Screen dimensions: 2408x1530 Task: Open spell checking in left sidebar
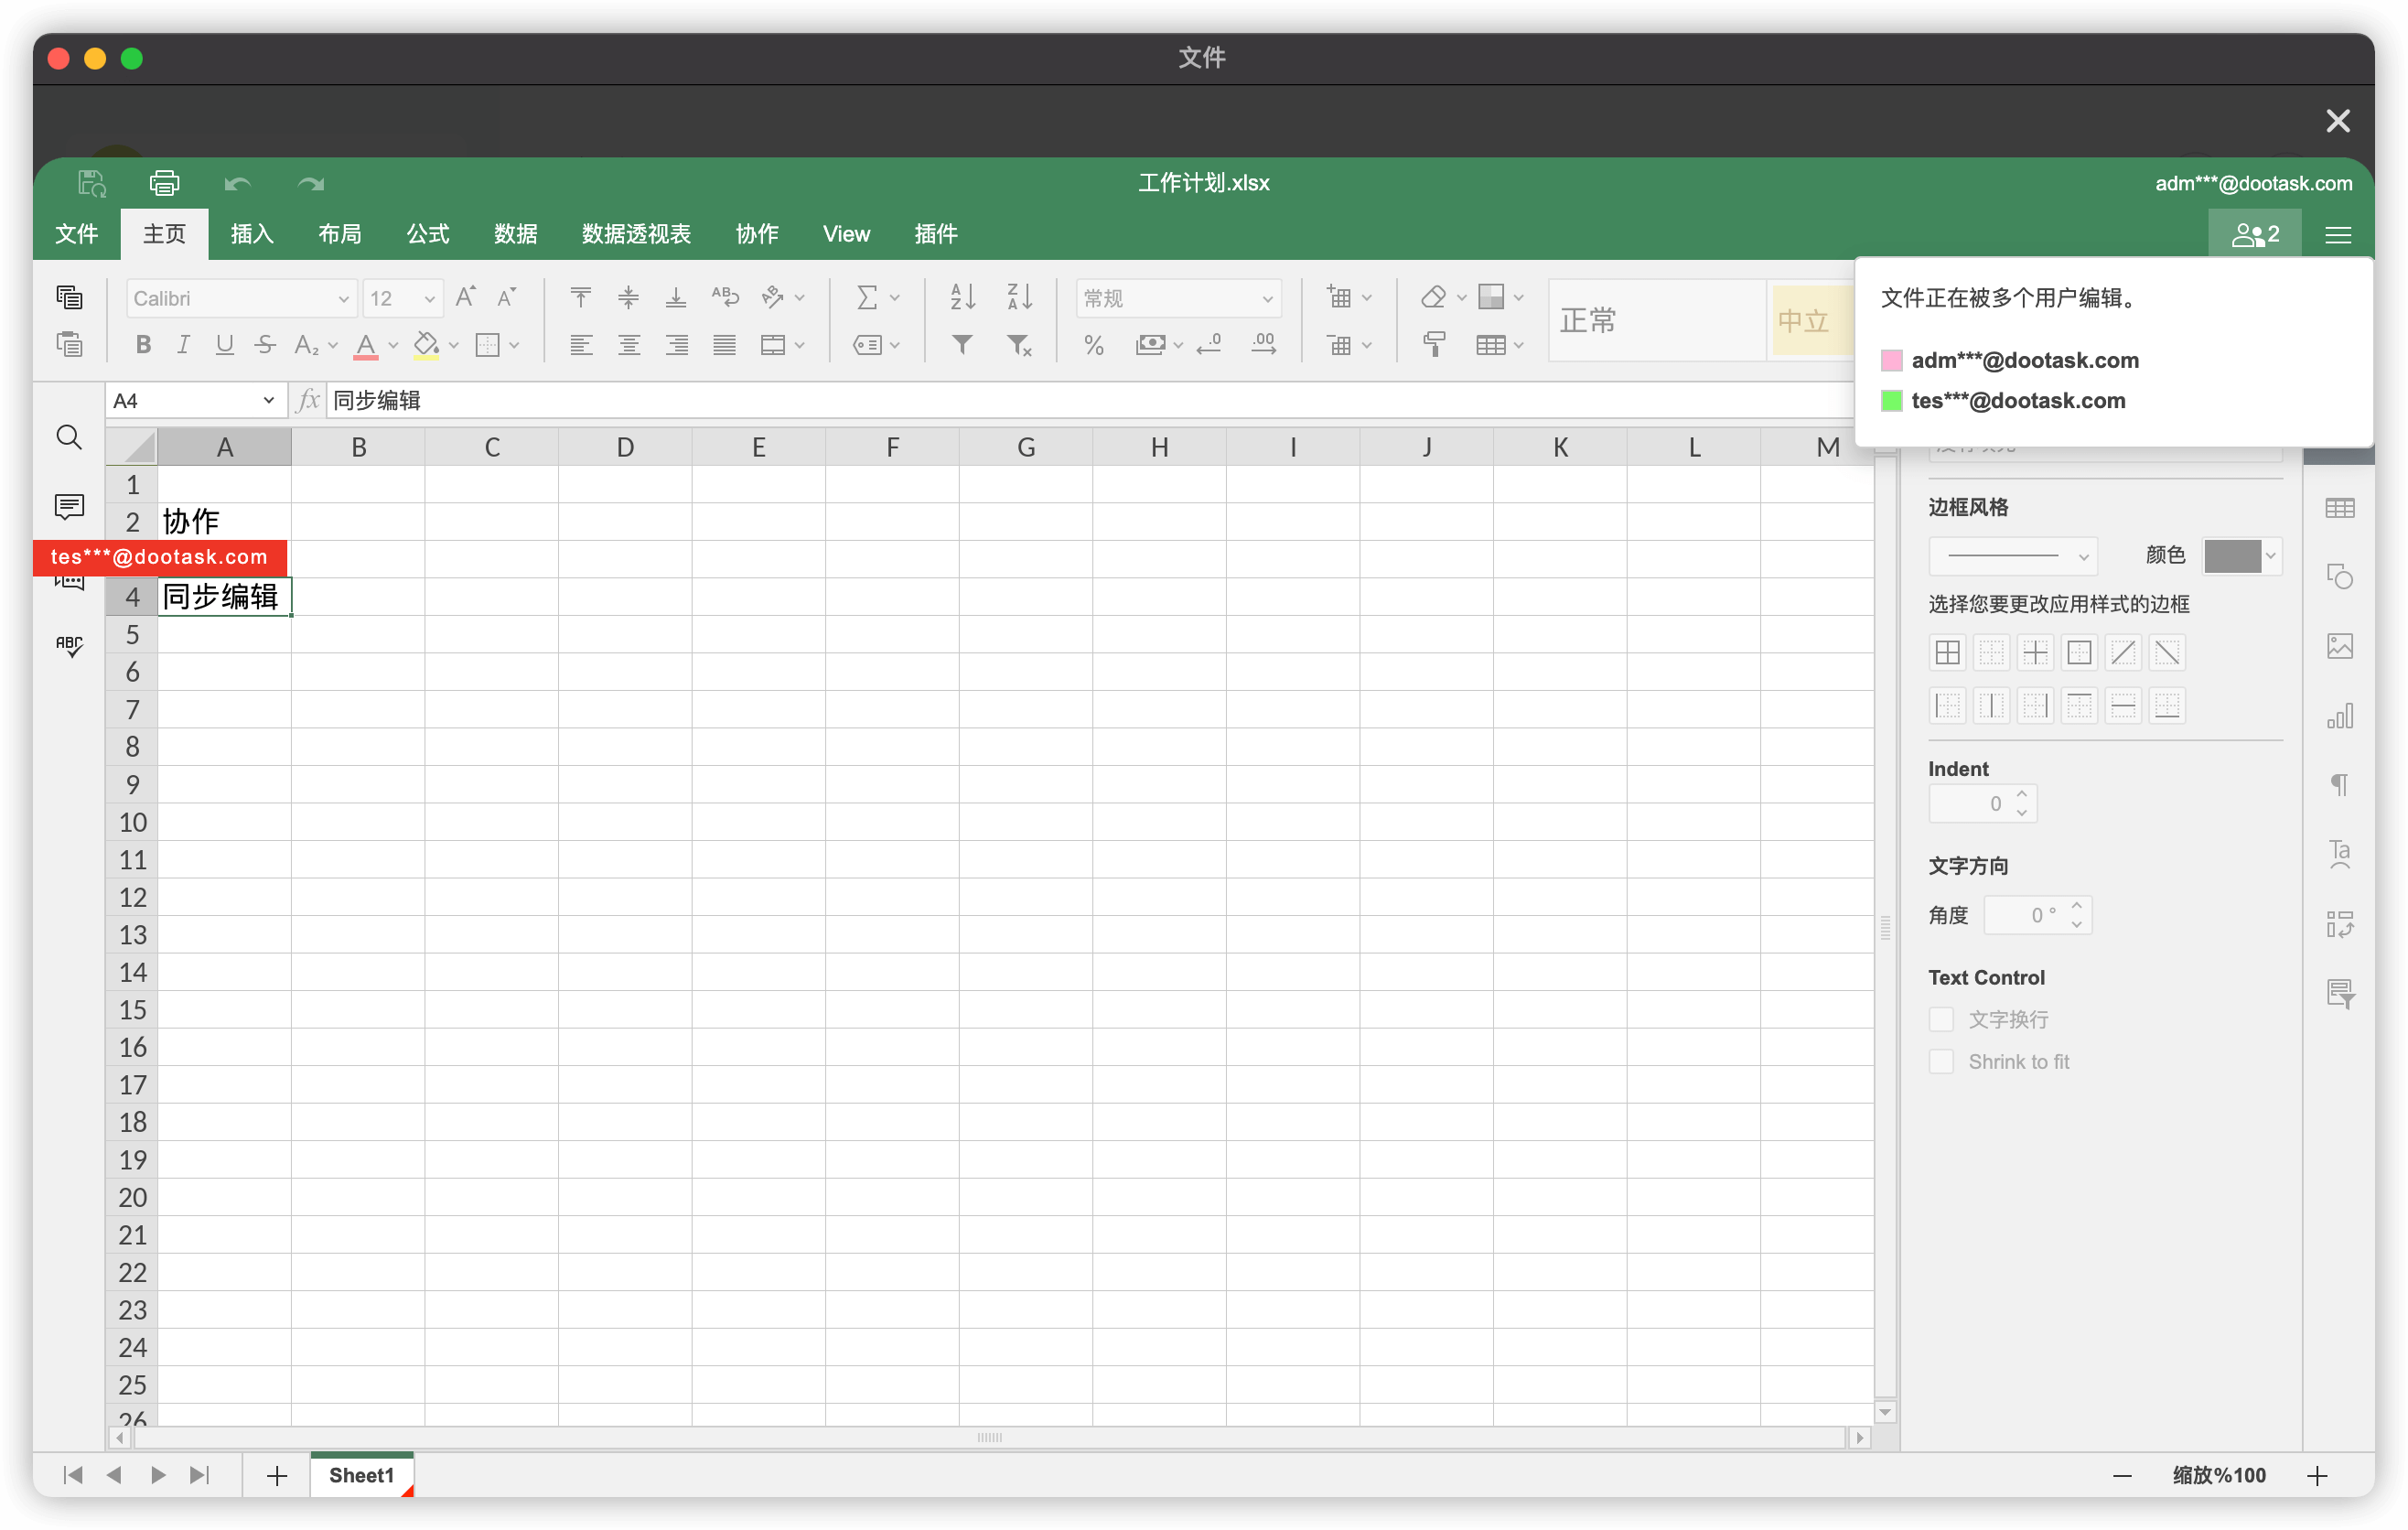tap(69, 645)
